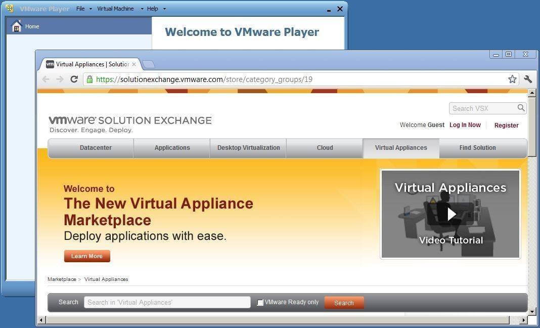The width and height of the screenshot is (540, 328).
Task: Click the Virtual Appliances breadcrumb link
Action: [x=106, y=279]
